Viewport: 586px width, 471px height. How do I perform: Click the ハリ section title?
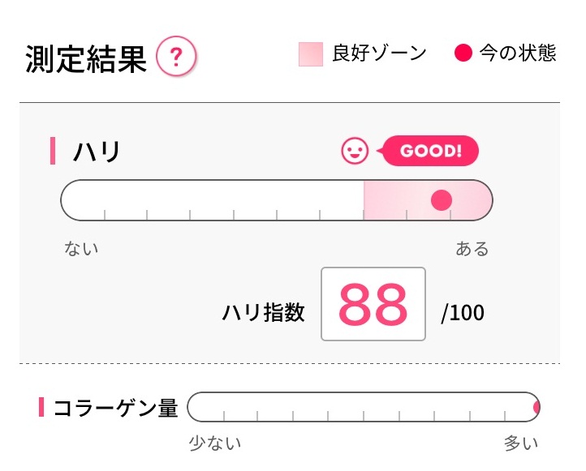coord(97,152)
